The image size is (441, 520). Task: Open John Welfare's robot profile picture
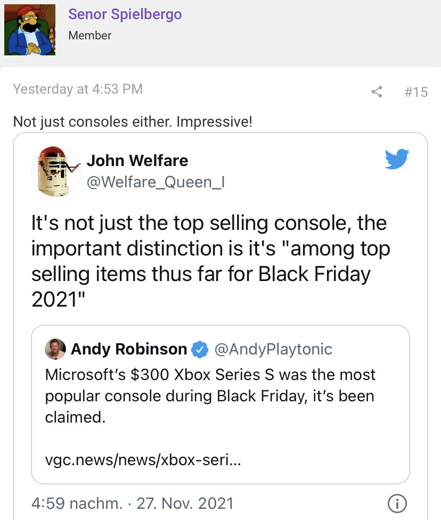(x=56, y=171)
